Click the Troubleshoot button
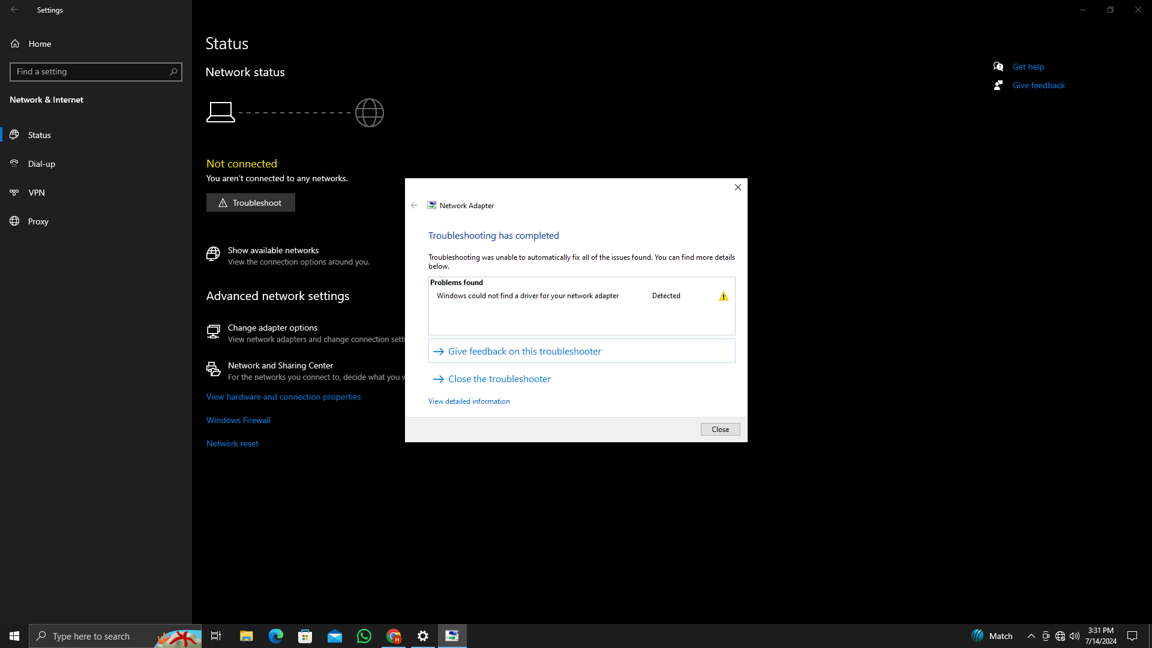1152x648 pixels. [250, 203]
